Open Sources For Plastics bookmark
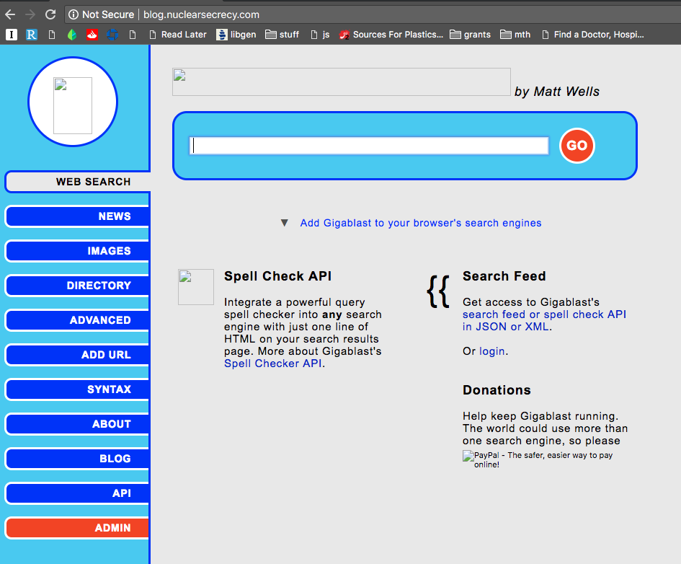 click(x=391, y=35)
